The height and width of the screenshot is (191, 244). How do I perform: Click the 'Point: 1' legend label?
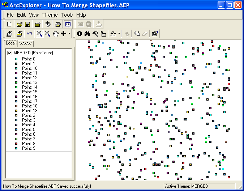pyautogui.click(x=29, y=64)
